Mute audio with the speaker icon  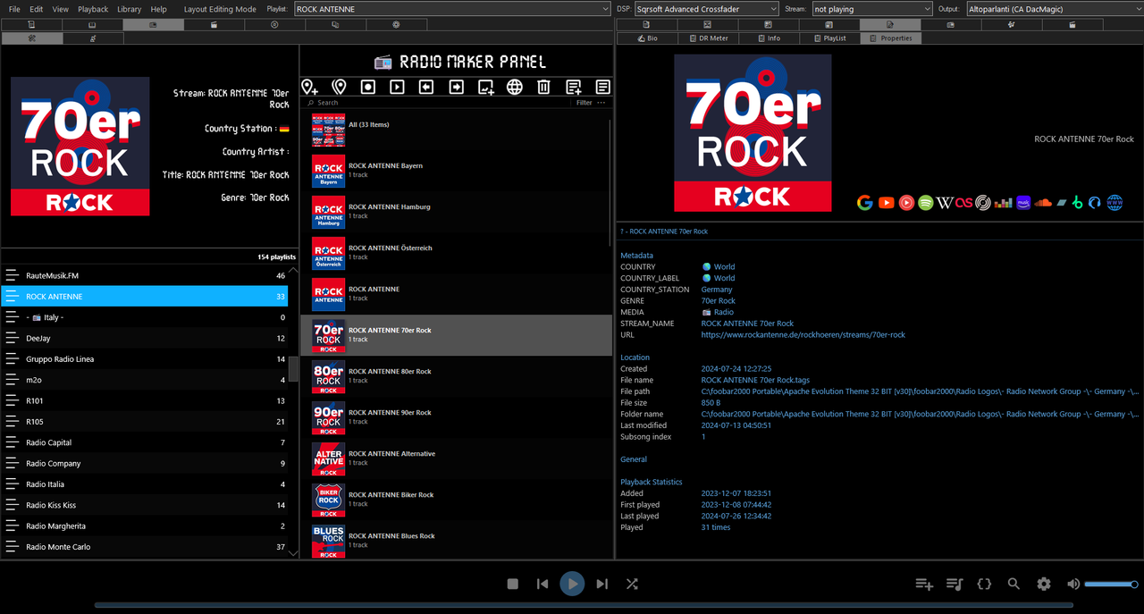click(x=1073, y=584)
